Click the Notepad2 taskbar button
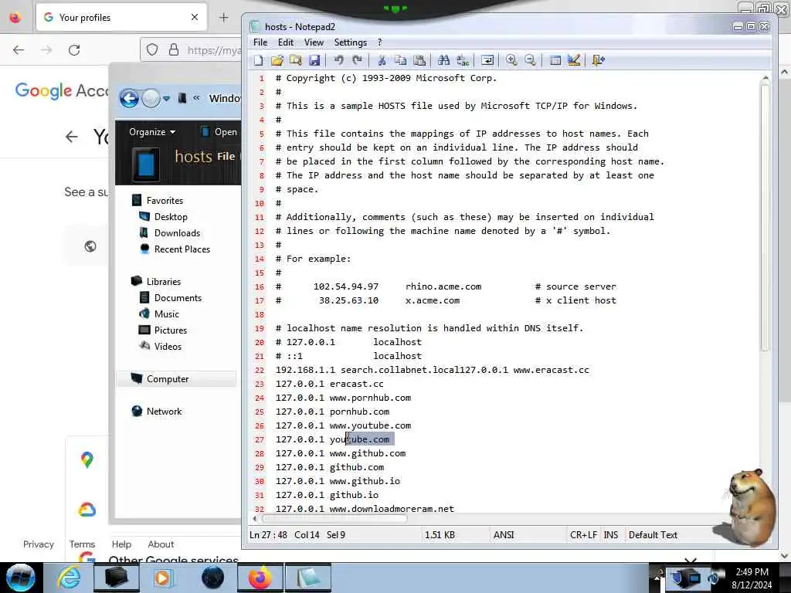This screenshot has height=593, width=791. click(x=308, y=578)
